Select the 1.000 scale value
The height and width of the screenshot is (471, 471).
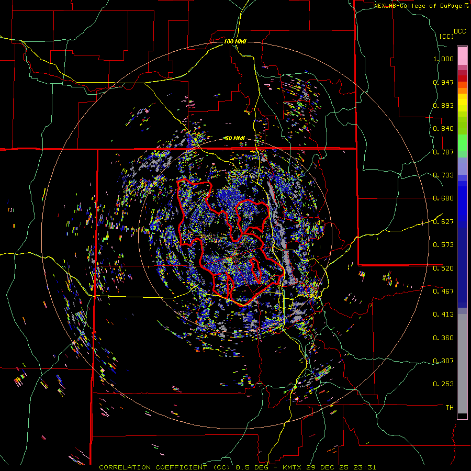[x=443, y=59]
